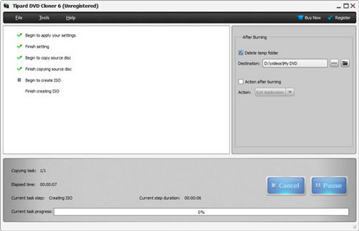
Task: Click the green check next to 'Begin to apply your settings'
Action: click(19, 35)
